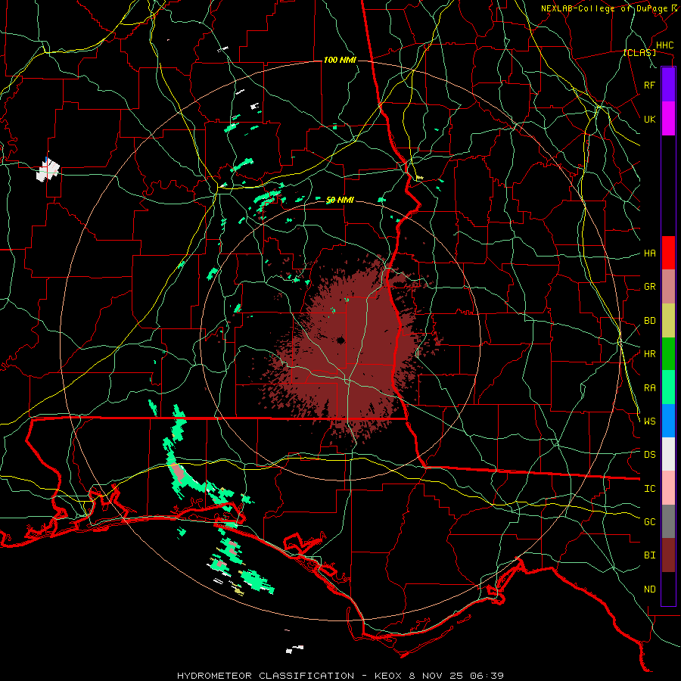Click the black radar site dot

click(x=340, y=340)
